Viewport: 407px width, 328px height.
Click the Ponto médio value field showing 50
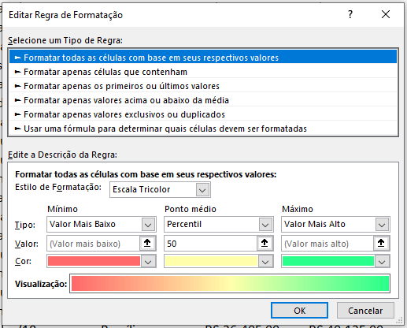click(x=210, y=244)
